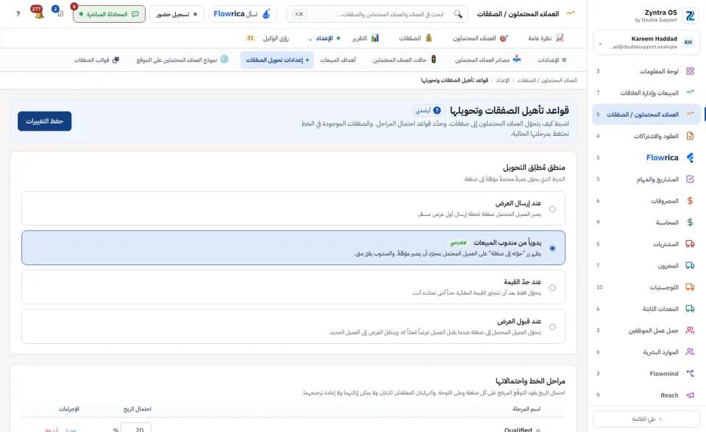Click the الصفقات money bag icon
This screenshot has height=432, width=706.
click(429, 37)
